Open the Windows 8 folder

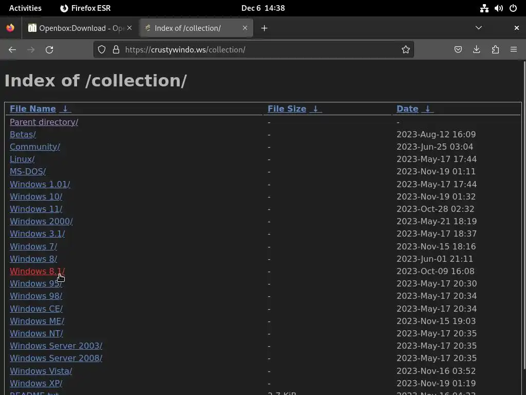(x=33, y=259)
